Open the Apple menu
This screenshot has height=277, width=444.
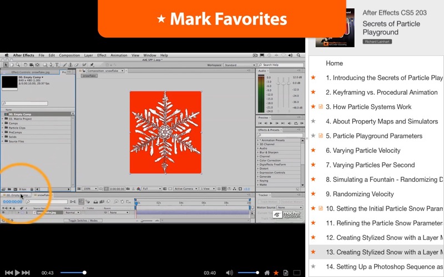coord(6,55)
